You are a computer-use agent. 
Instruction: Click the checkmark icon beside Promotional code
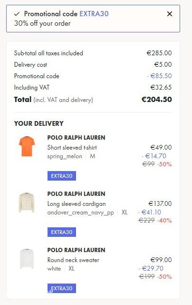[17, 14]
